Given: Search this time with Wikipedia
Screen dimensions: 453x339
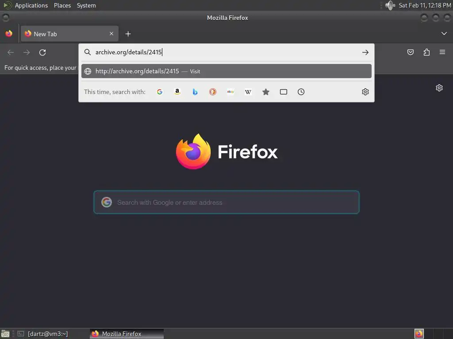Looking at the screenshot, I should [x=248, y=92].
